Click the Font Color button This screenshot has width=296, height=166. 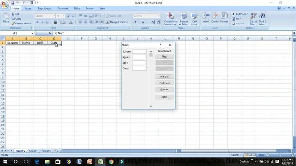point(71,22)
